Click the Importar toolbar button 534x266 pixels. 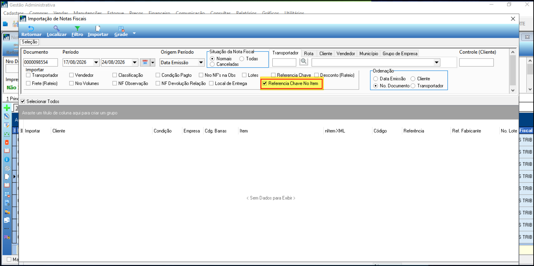tap(98, 31)
